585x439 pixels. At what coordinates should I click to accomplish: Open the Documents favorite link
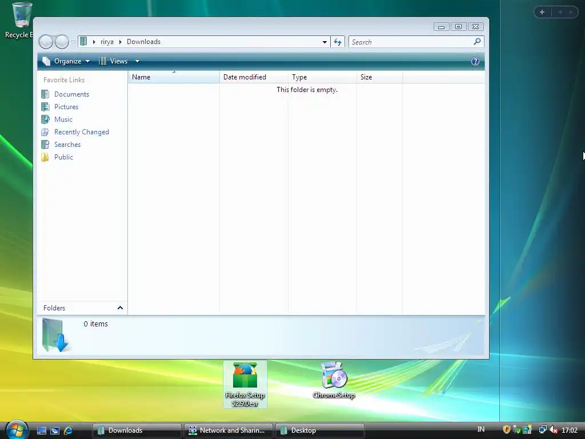point(71,94)
